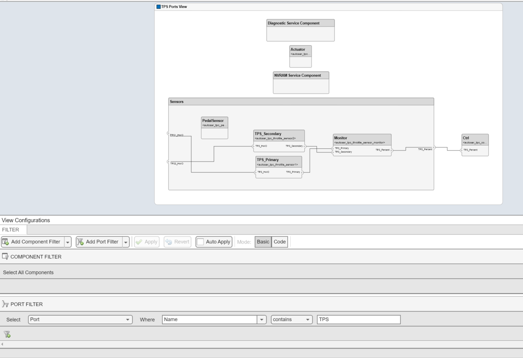Click the Add Port Filter button
Viewport: 523px width, 358px height.
click(98, 242)
